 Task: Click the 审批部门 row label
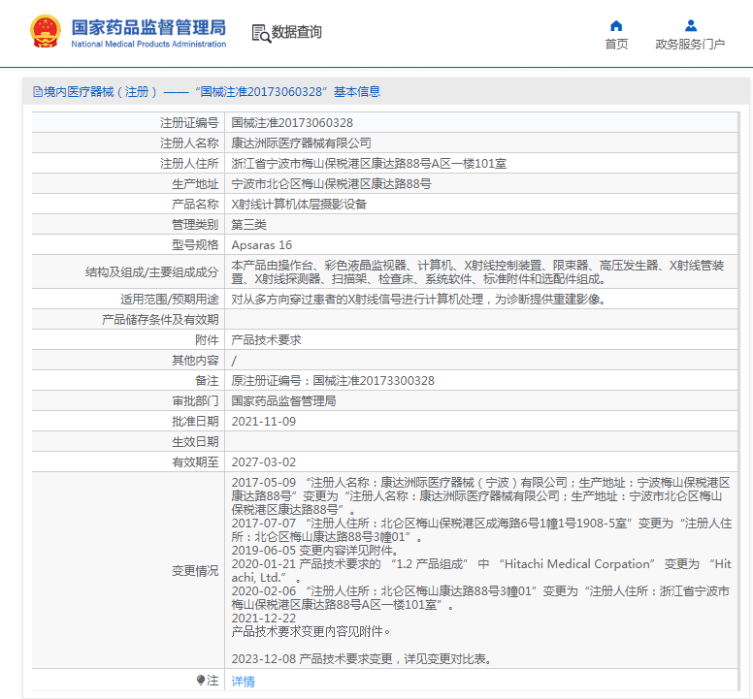tap(195, 401)
